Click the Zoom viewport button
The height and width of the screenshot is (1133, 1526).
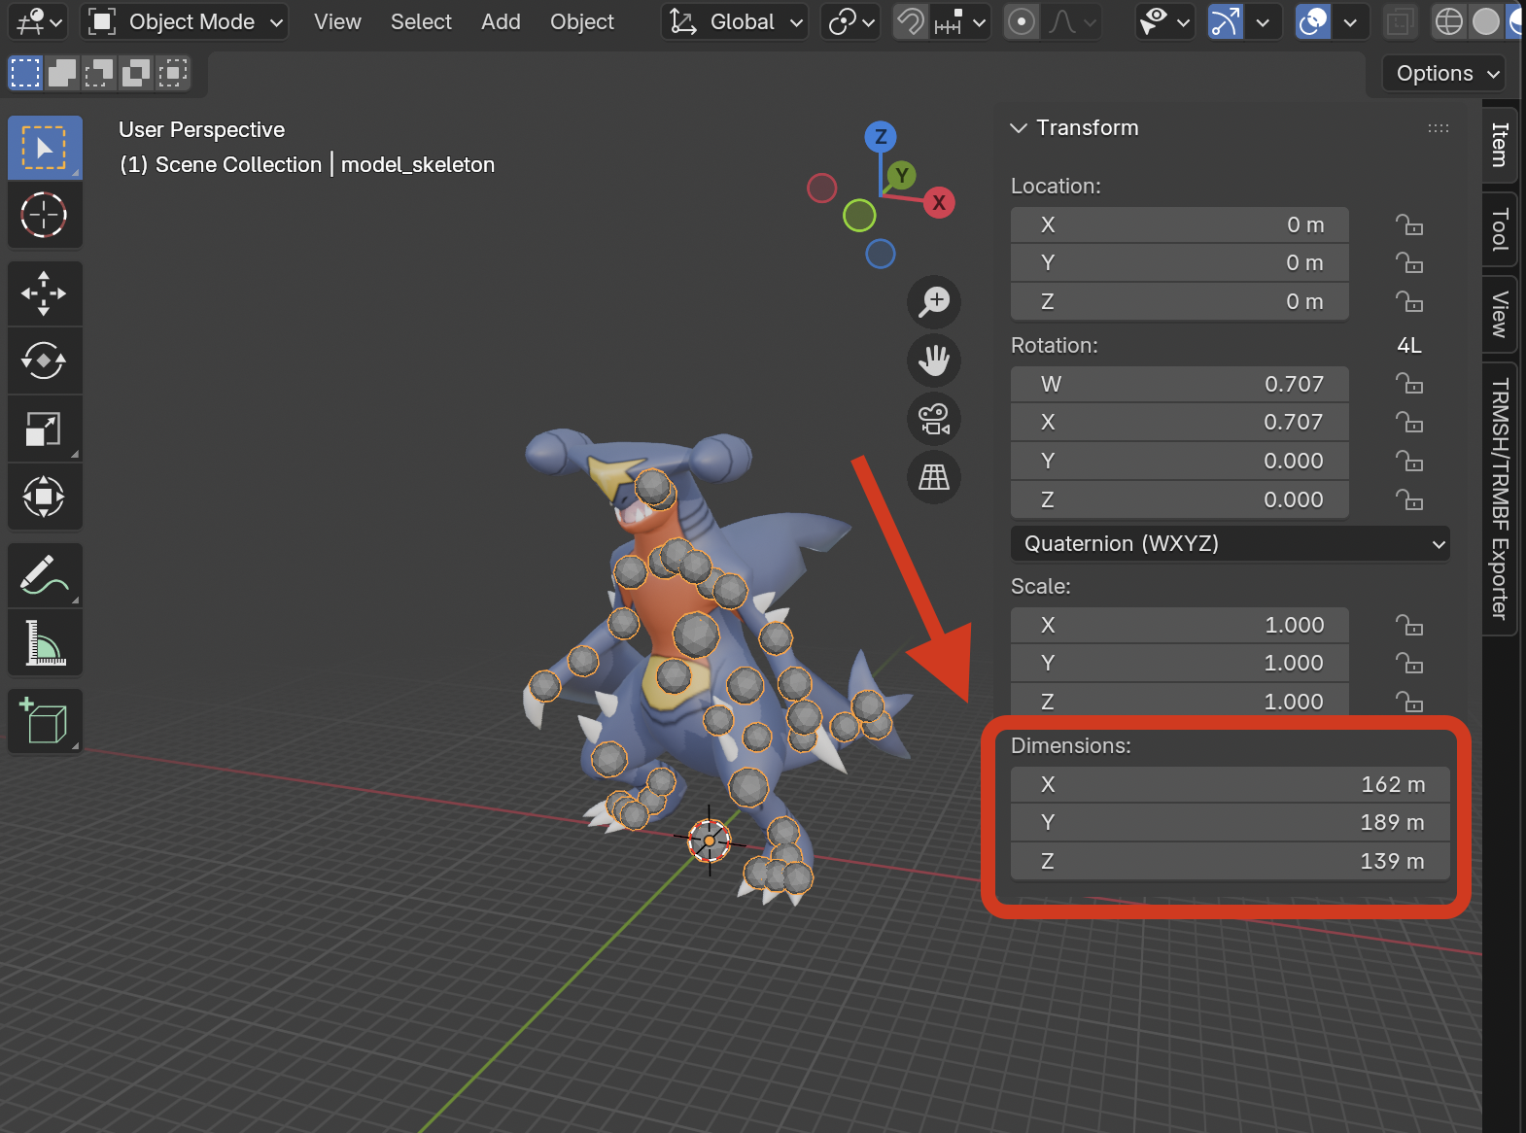tap(934, 302)
